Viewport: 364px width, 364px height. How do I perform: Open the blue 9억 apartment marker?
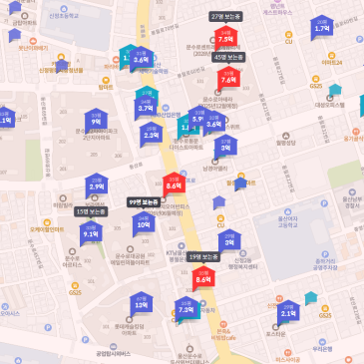[96, 121]
